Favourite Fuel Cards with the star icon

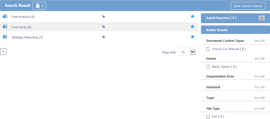click(193, 26)
